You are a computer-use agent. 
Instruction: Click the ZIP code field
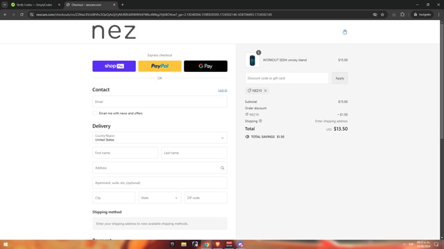[206, 198]
